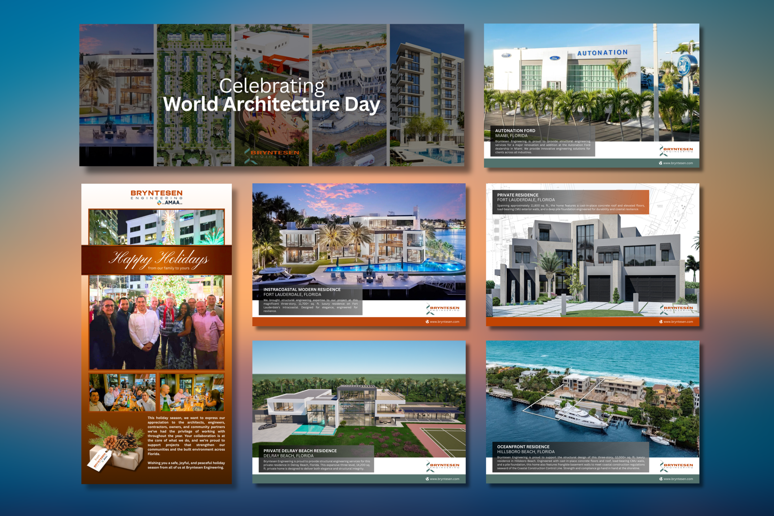Click the globe icon on AutoNation Ford card
Screen dimensions: 774x516
click(x=660, y=163)
